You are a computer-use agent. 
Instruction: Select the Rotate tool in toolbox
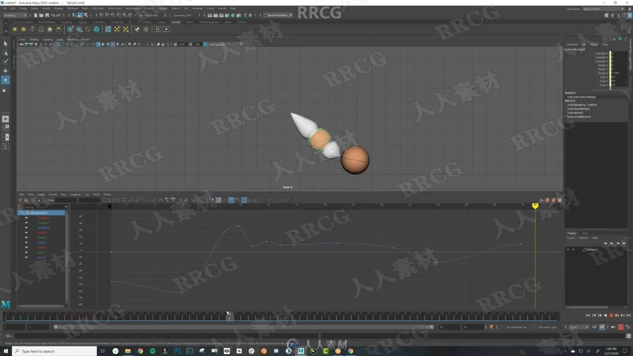click(x=5, y=80)
